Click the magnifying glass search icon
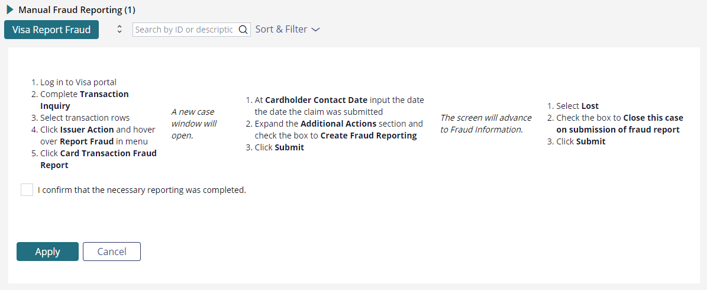This screenshot has height=290, width=707. pos(243,30)
